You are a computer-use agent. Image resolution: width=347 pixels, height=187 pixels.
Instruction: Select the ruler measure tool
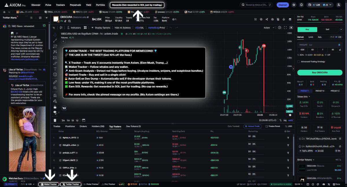tap(55, 82)
